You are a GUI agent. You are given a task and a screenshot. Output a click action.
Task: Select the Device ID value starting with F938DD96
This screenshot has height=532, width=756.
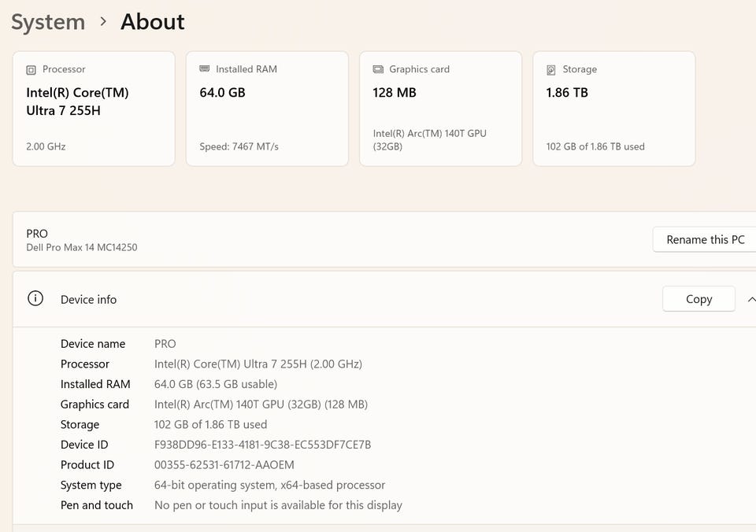pos(263,445)
